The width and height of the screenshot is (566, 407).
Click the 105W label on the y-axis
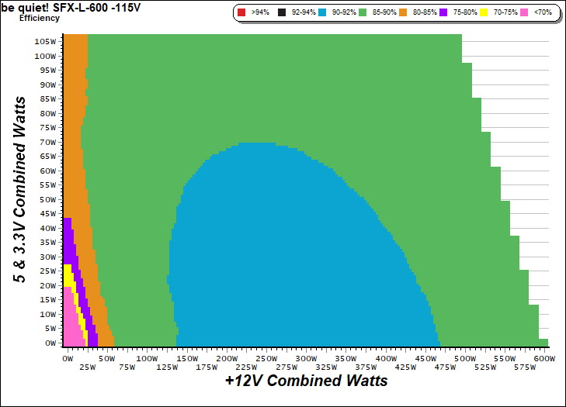pyautogui.click(x=44, y=41)
